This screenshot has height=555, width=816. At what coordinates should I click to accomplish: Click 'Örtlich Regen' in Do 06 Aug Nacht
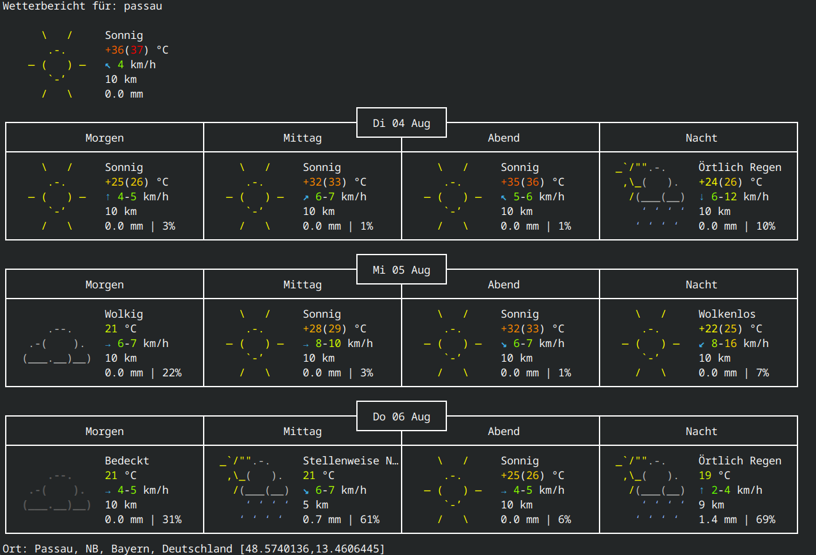click(x=740, y=461)
